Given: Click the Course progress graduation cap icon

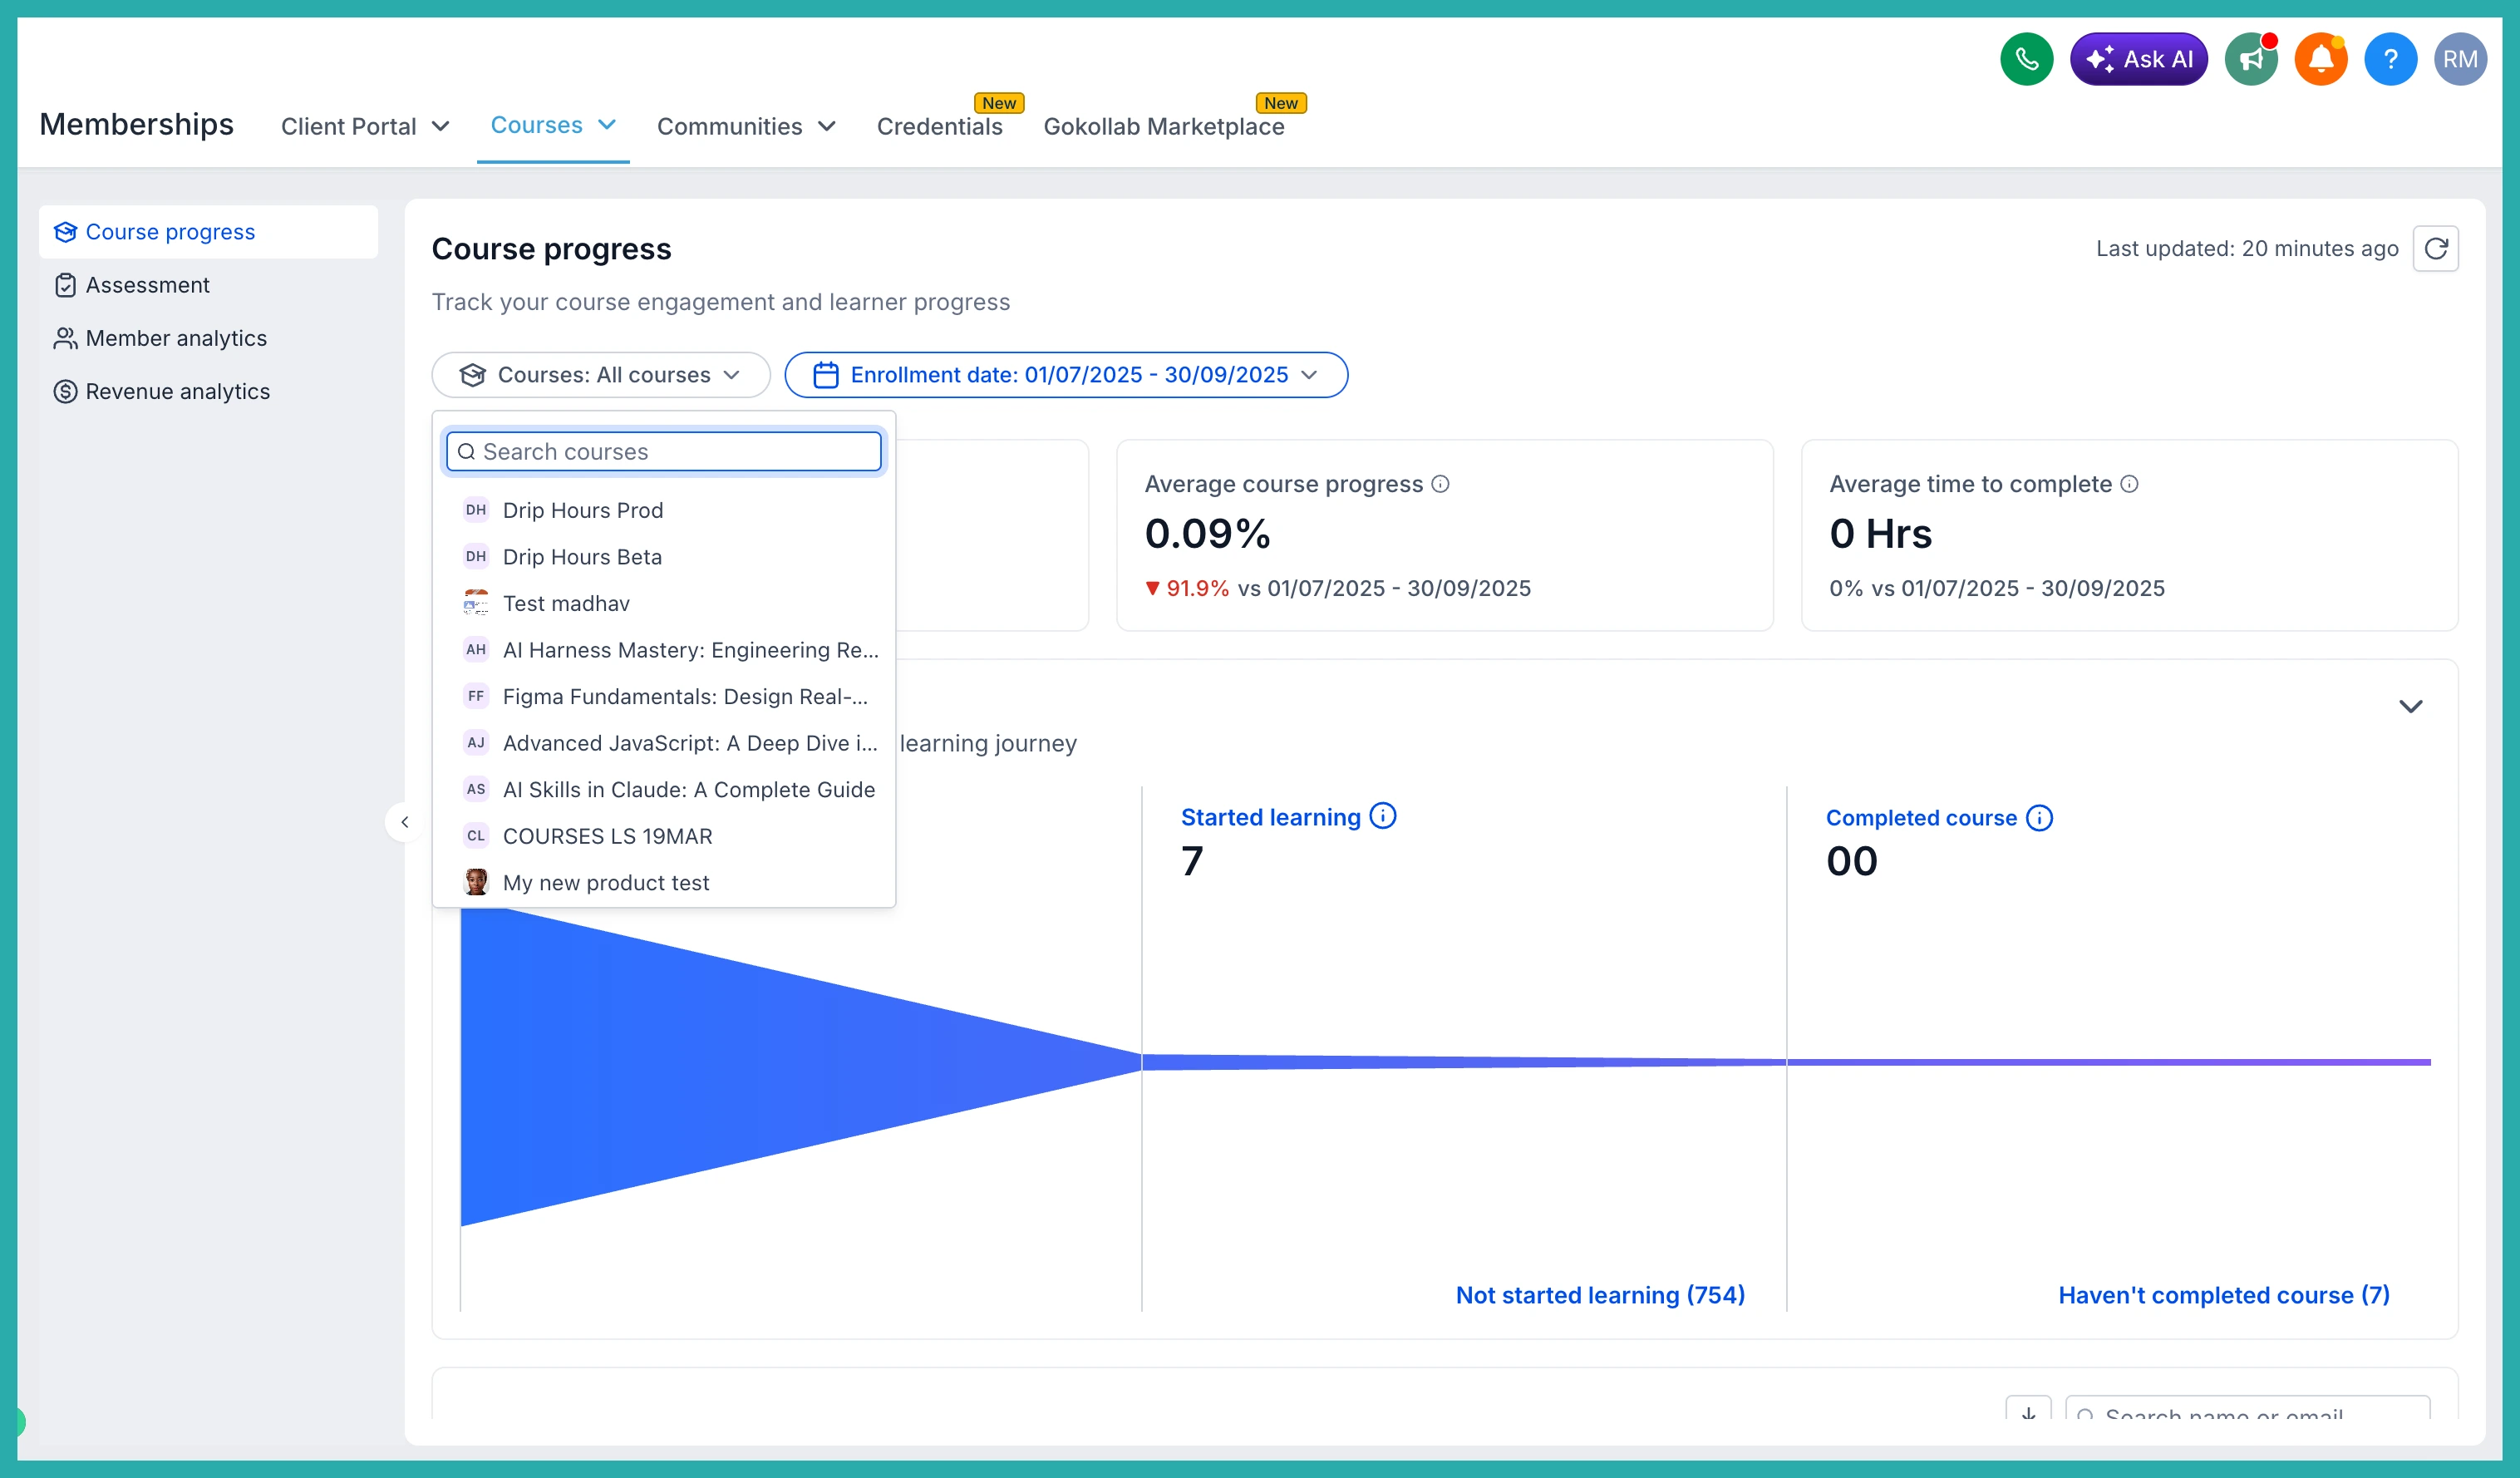Looking at the screenshot, I should pos(65,232).
